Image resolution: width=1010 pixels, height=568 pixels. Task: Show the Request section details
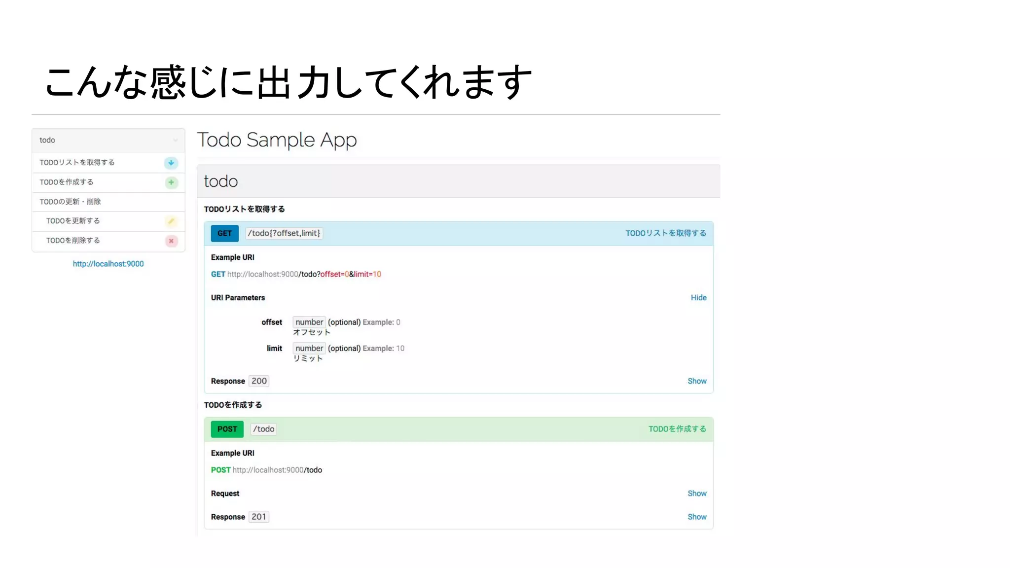(697, 494)
